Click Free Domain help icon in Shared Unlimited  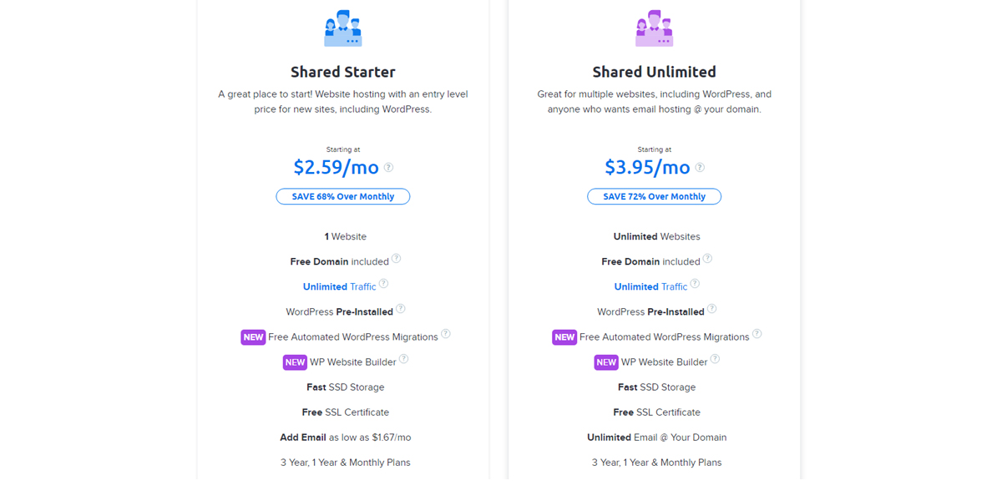pyautogui.click(x=707, y=259)
